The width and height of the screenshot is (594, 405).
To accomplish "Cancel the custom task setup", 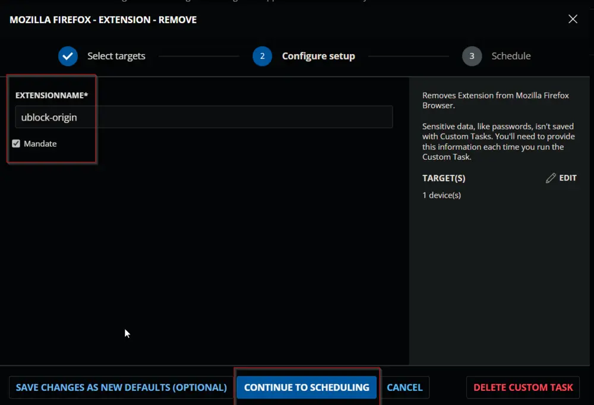I will [x=405, y=387].
